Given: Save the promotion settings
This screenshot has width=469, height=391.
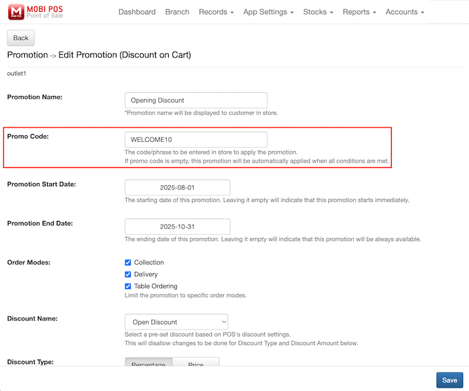Looking at the screenshot, I should 449,380.
